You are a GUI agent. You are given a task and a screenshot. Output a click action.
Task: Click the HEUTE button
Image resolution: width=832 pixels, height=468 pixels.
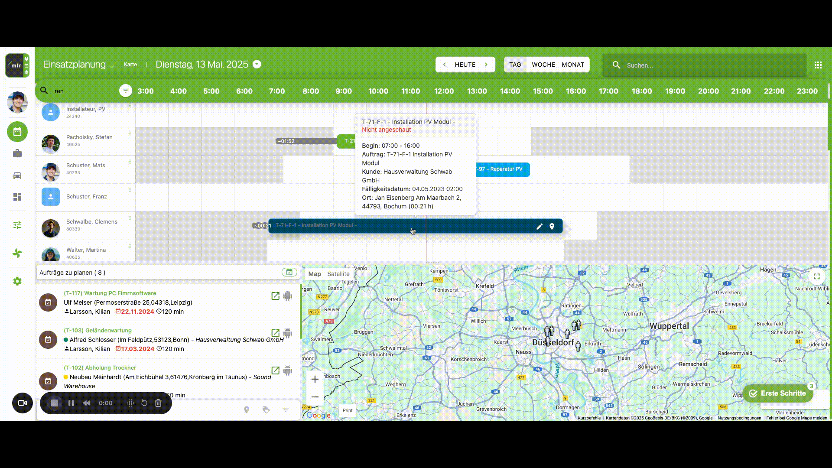tap(465, 65)
